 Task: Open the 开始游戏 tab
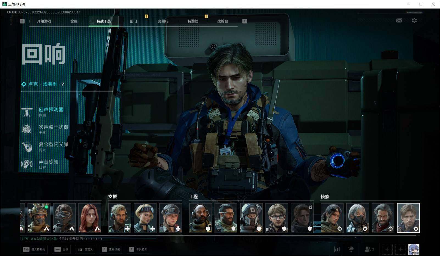(44, 21)
